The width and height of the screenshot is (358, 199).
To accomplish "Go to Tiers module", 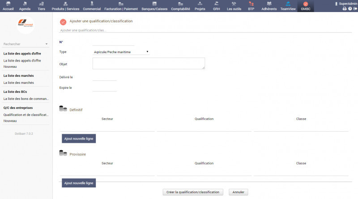I will pos(41,6).
